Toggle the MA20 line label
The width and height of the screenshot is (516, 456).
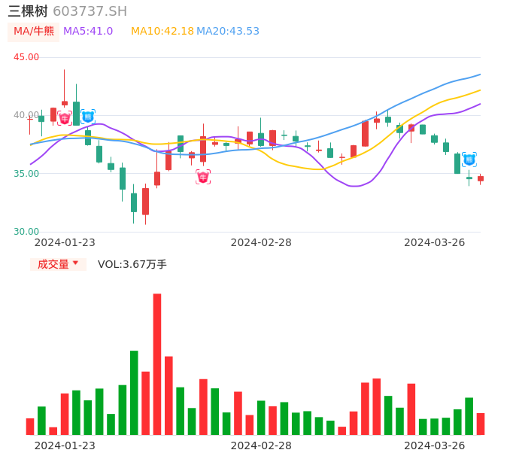(228, 32)
